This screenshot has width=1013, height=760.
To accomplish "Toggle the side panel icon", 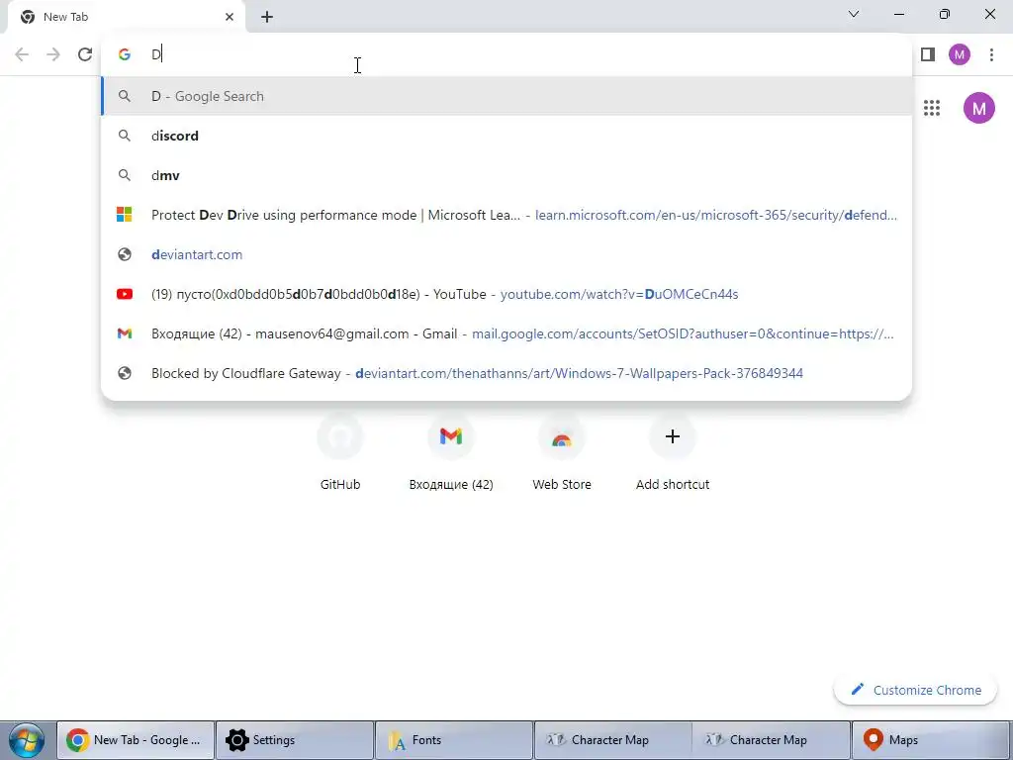I will pyautogui.click(x=928, y=54).
